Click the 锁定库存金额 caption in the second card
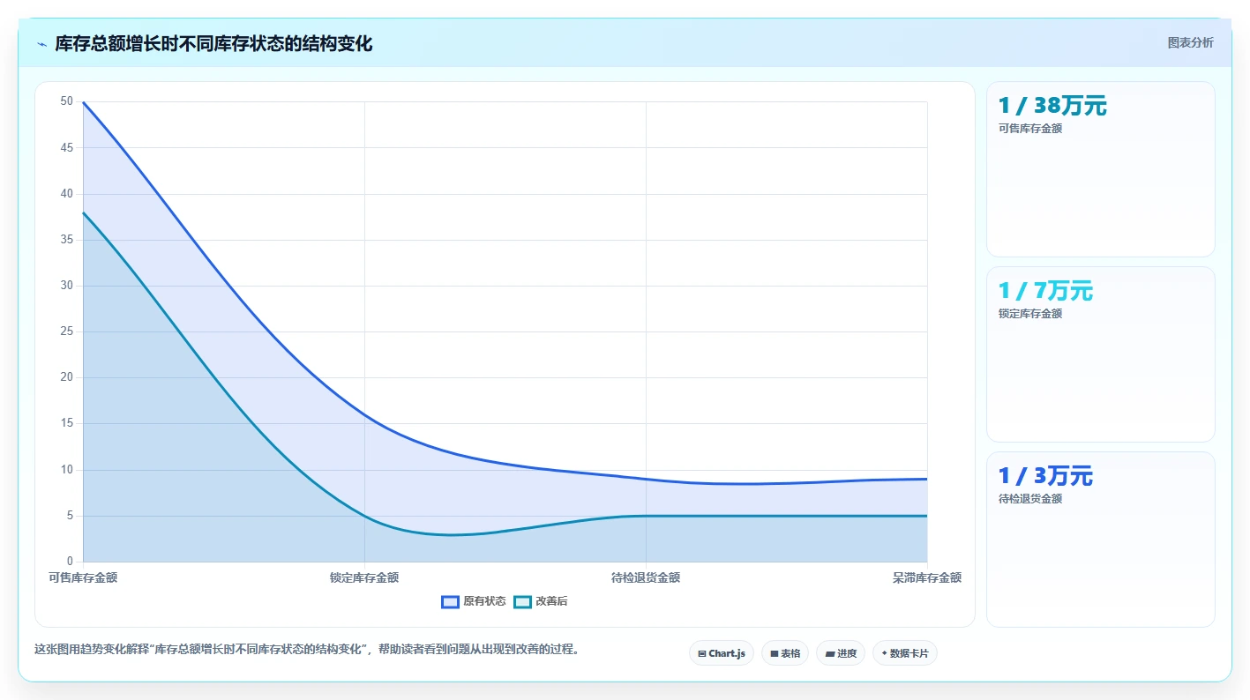Viewport: 1250px width, 700px height. point(1029,314)
